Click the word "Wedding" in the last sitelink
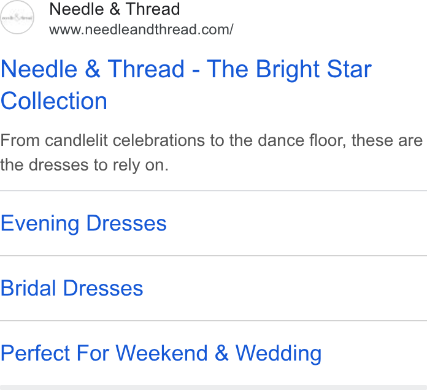Image resolution: width=427 pixels, height=390 pixels. pyautogui.click(x=279, y=353)
